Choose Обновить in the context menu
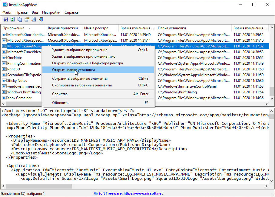This screenshot has height=197, width=275. coord(98,103)
